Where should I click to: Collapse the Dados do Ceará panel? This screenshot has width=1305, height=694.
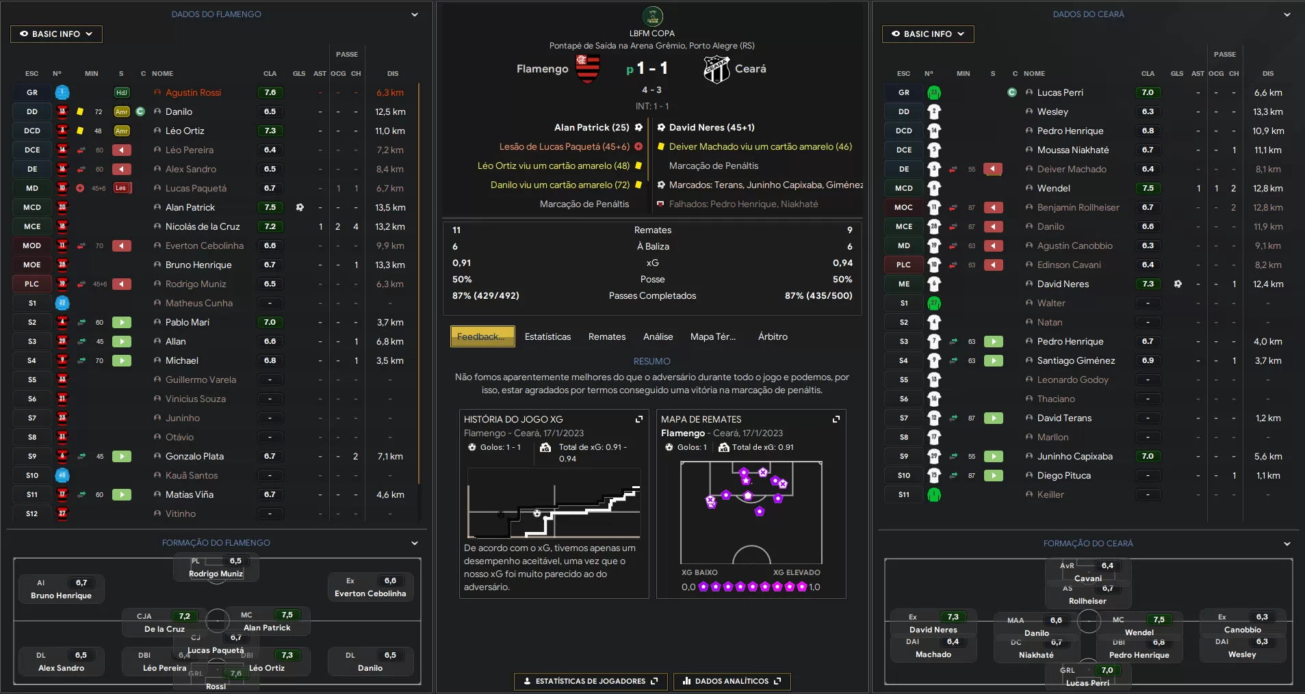pos(1287,14)
